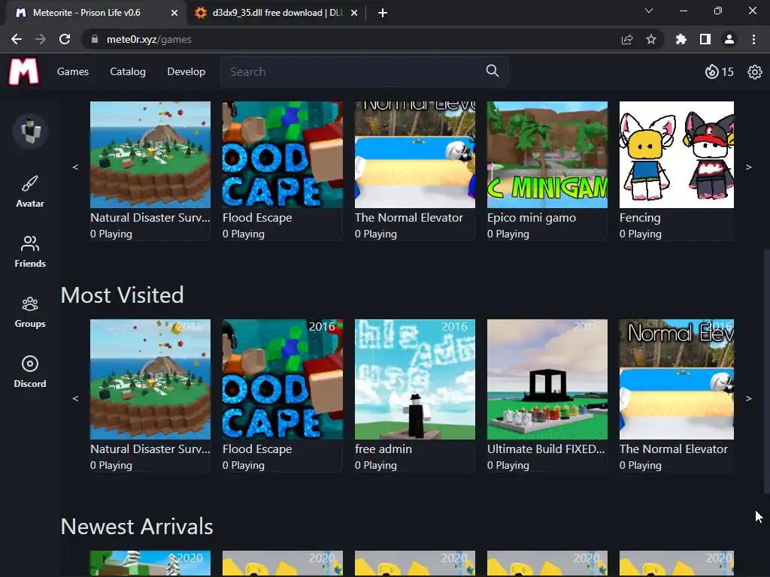Open Natural Disaster Survival in top row
Viewport: 770px width, 577px height.
[x=150, y=155]
